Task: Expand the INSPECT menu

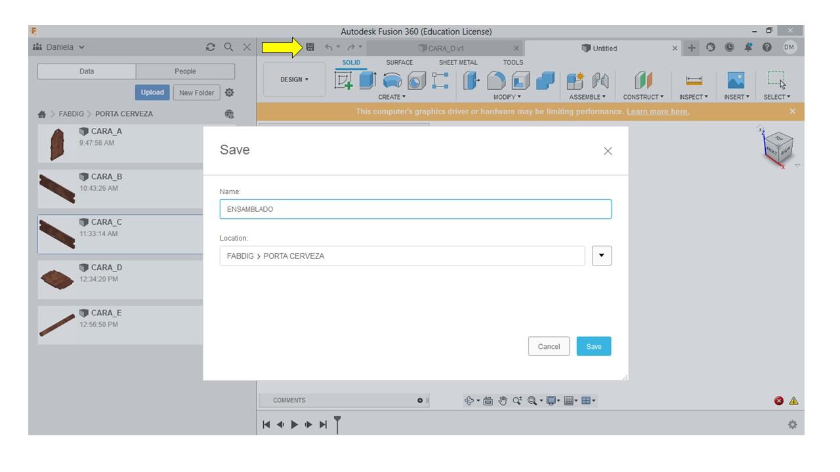Action: coord(694,98)
